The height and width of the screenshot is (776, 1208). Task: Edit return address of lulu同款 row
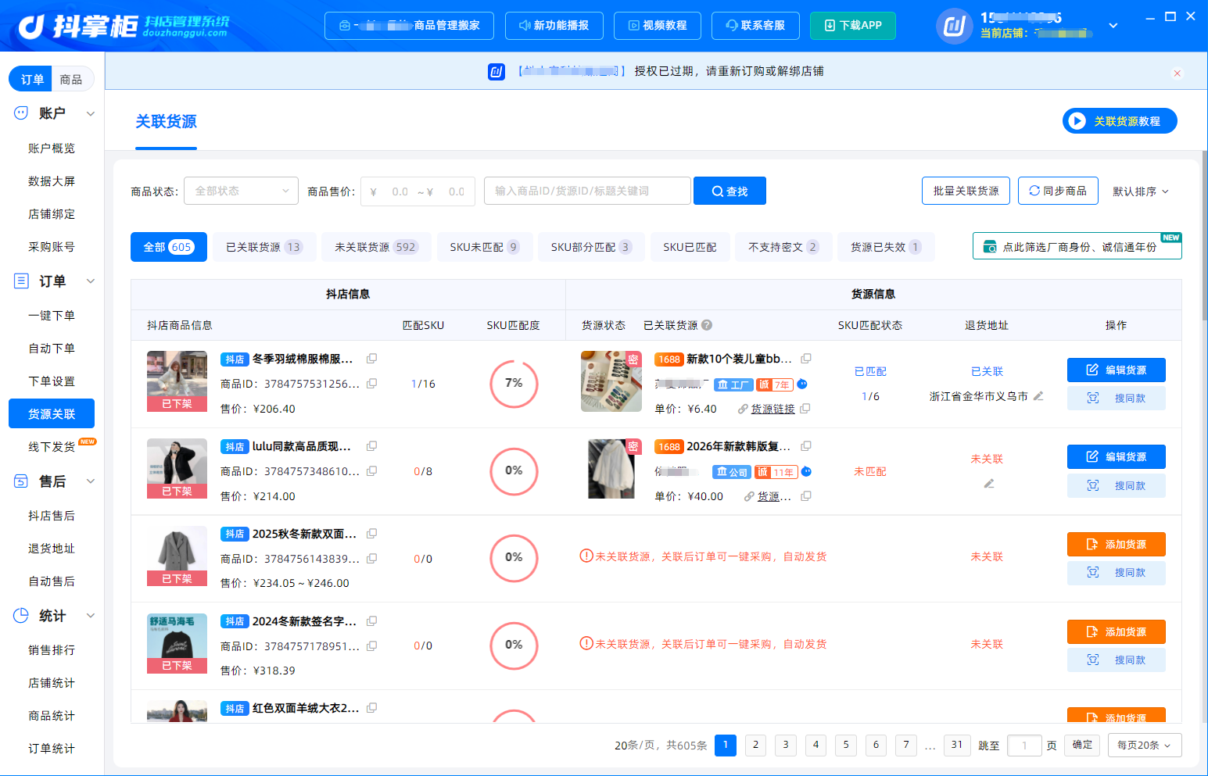(x=989, y=484)
